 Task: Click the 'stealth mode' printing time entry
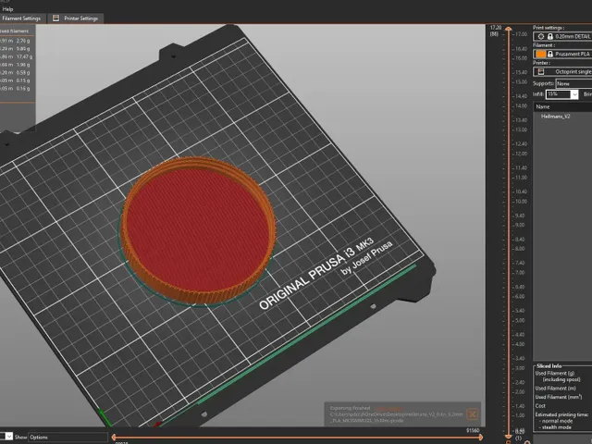[556, 427]
